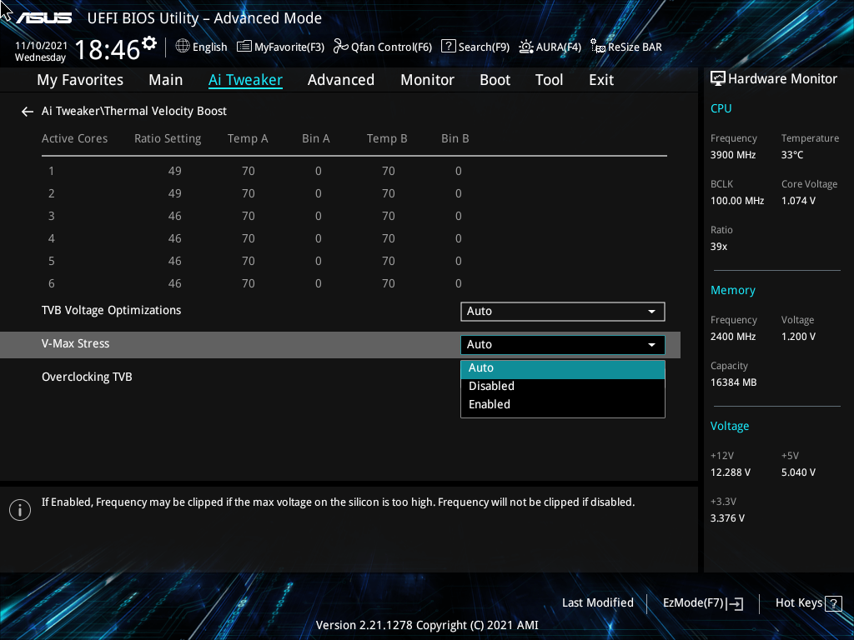Click the Hot Keys question mark icon
The image size is (854, 640).
coord(833,603)
